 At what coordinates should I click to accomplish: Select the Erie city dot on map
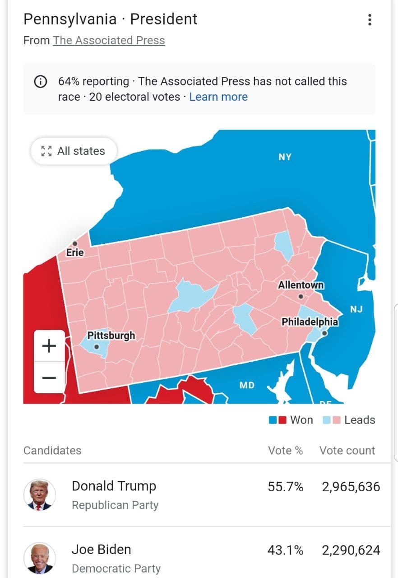click(75, 244)
